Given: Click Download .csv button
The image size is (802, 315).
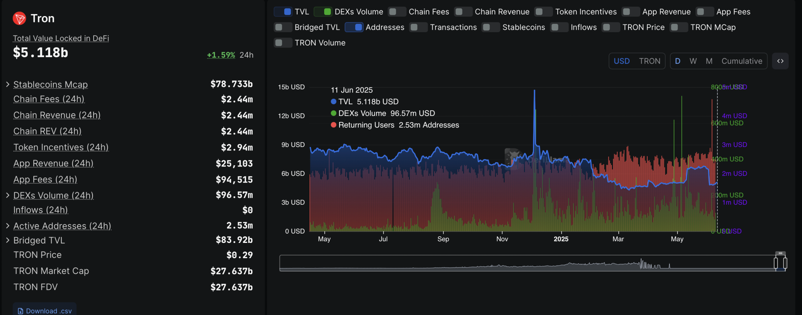Looking at the screenshot, I should pyautogui.click(x=45, y=311).
